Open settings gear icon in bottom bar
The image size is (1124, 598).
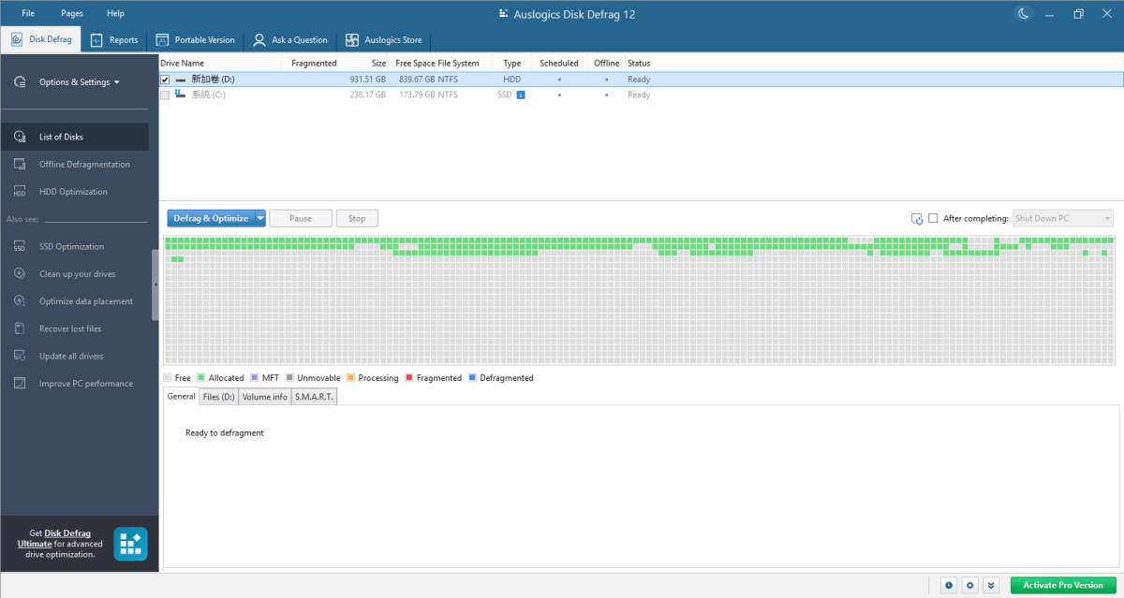tap(970, 585)
